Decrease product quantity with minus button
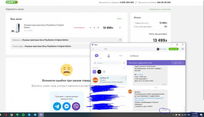The image size is (204, 117). 90,28
